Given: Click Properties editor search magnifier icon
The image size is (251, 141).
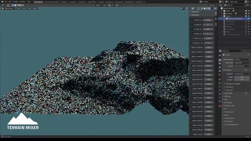Looking at the screenshot, I should [x=228, y=51].
